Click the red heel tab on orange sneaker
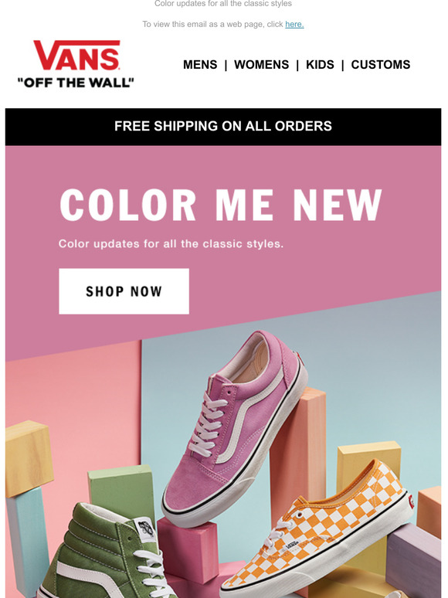The width and height of the screenshot is (448, 598). pyautogui.click(x=411, y=501)
